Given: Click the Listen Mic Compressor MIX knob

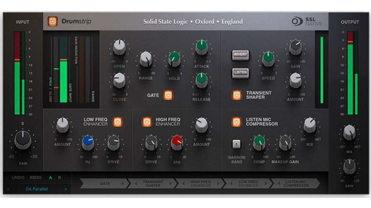Looking at the screenshot, I should click(x=310, y=125).
